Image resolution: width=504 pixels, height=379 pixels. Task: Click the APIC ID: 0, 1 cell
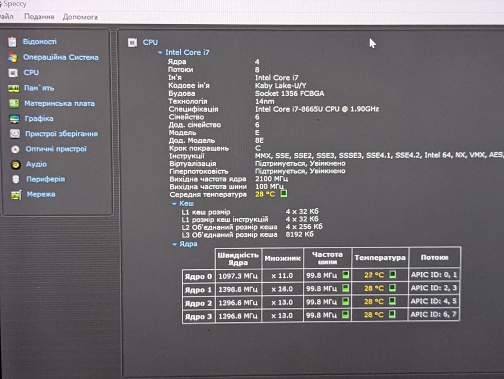pos(434,274)
